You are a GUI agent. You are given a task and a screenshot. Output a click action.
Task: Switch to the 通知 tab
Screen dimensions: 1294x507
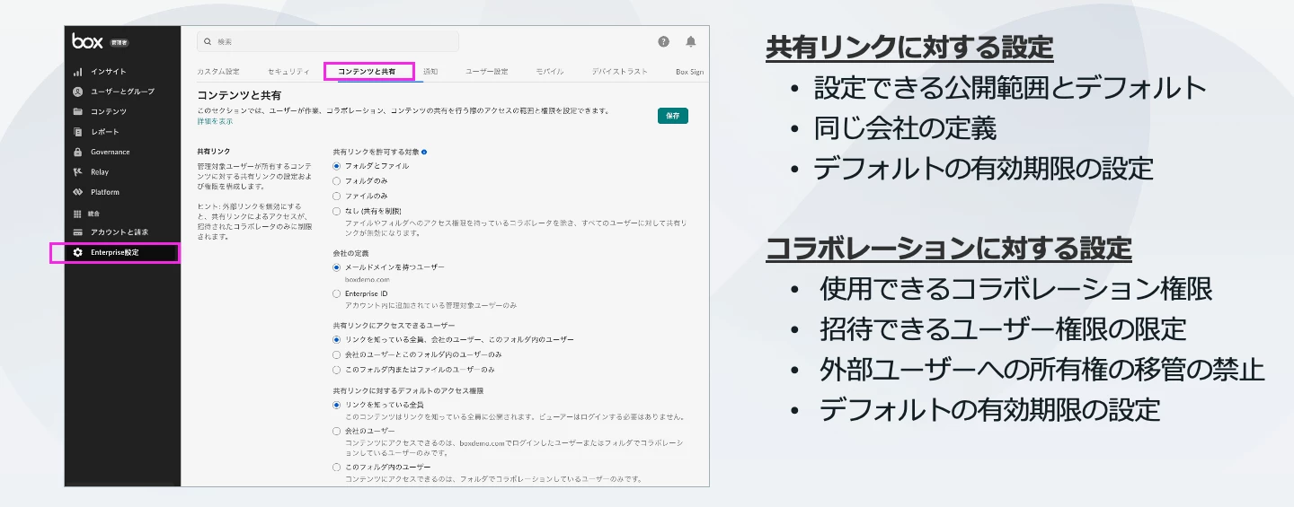[430, 71]
